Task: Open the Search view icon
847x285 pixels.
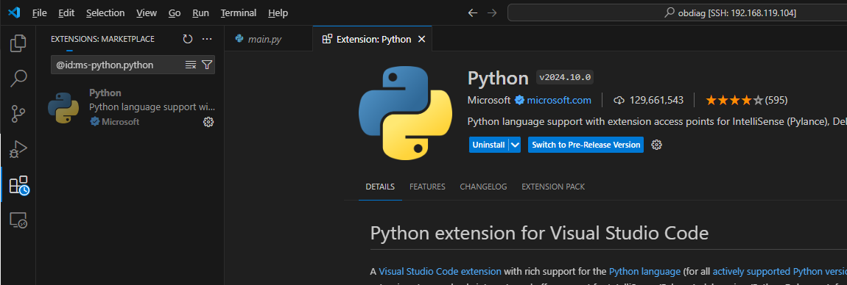Action: coord(18,79)
